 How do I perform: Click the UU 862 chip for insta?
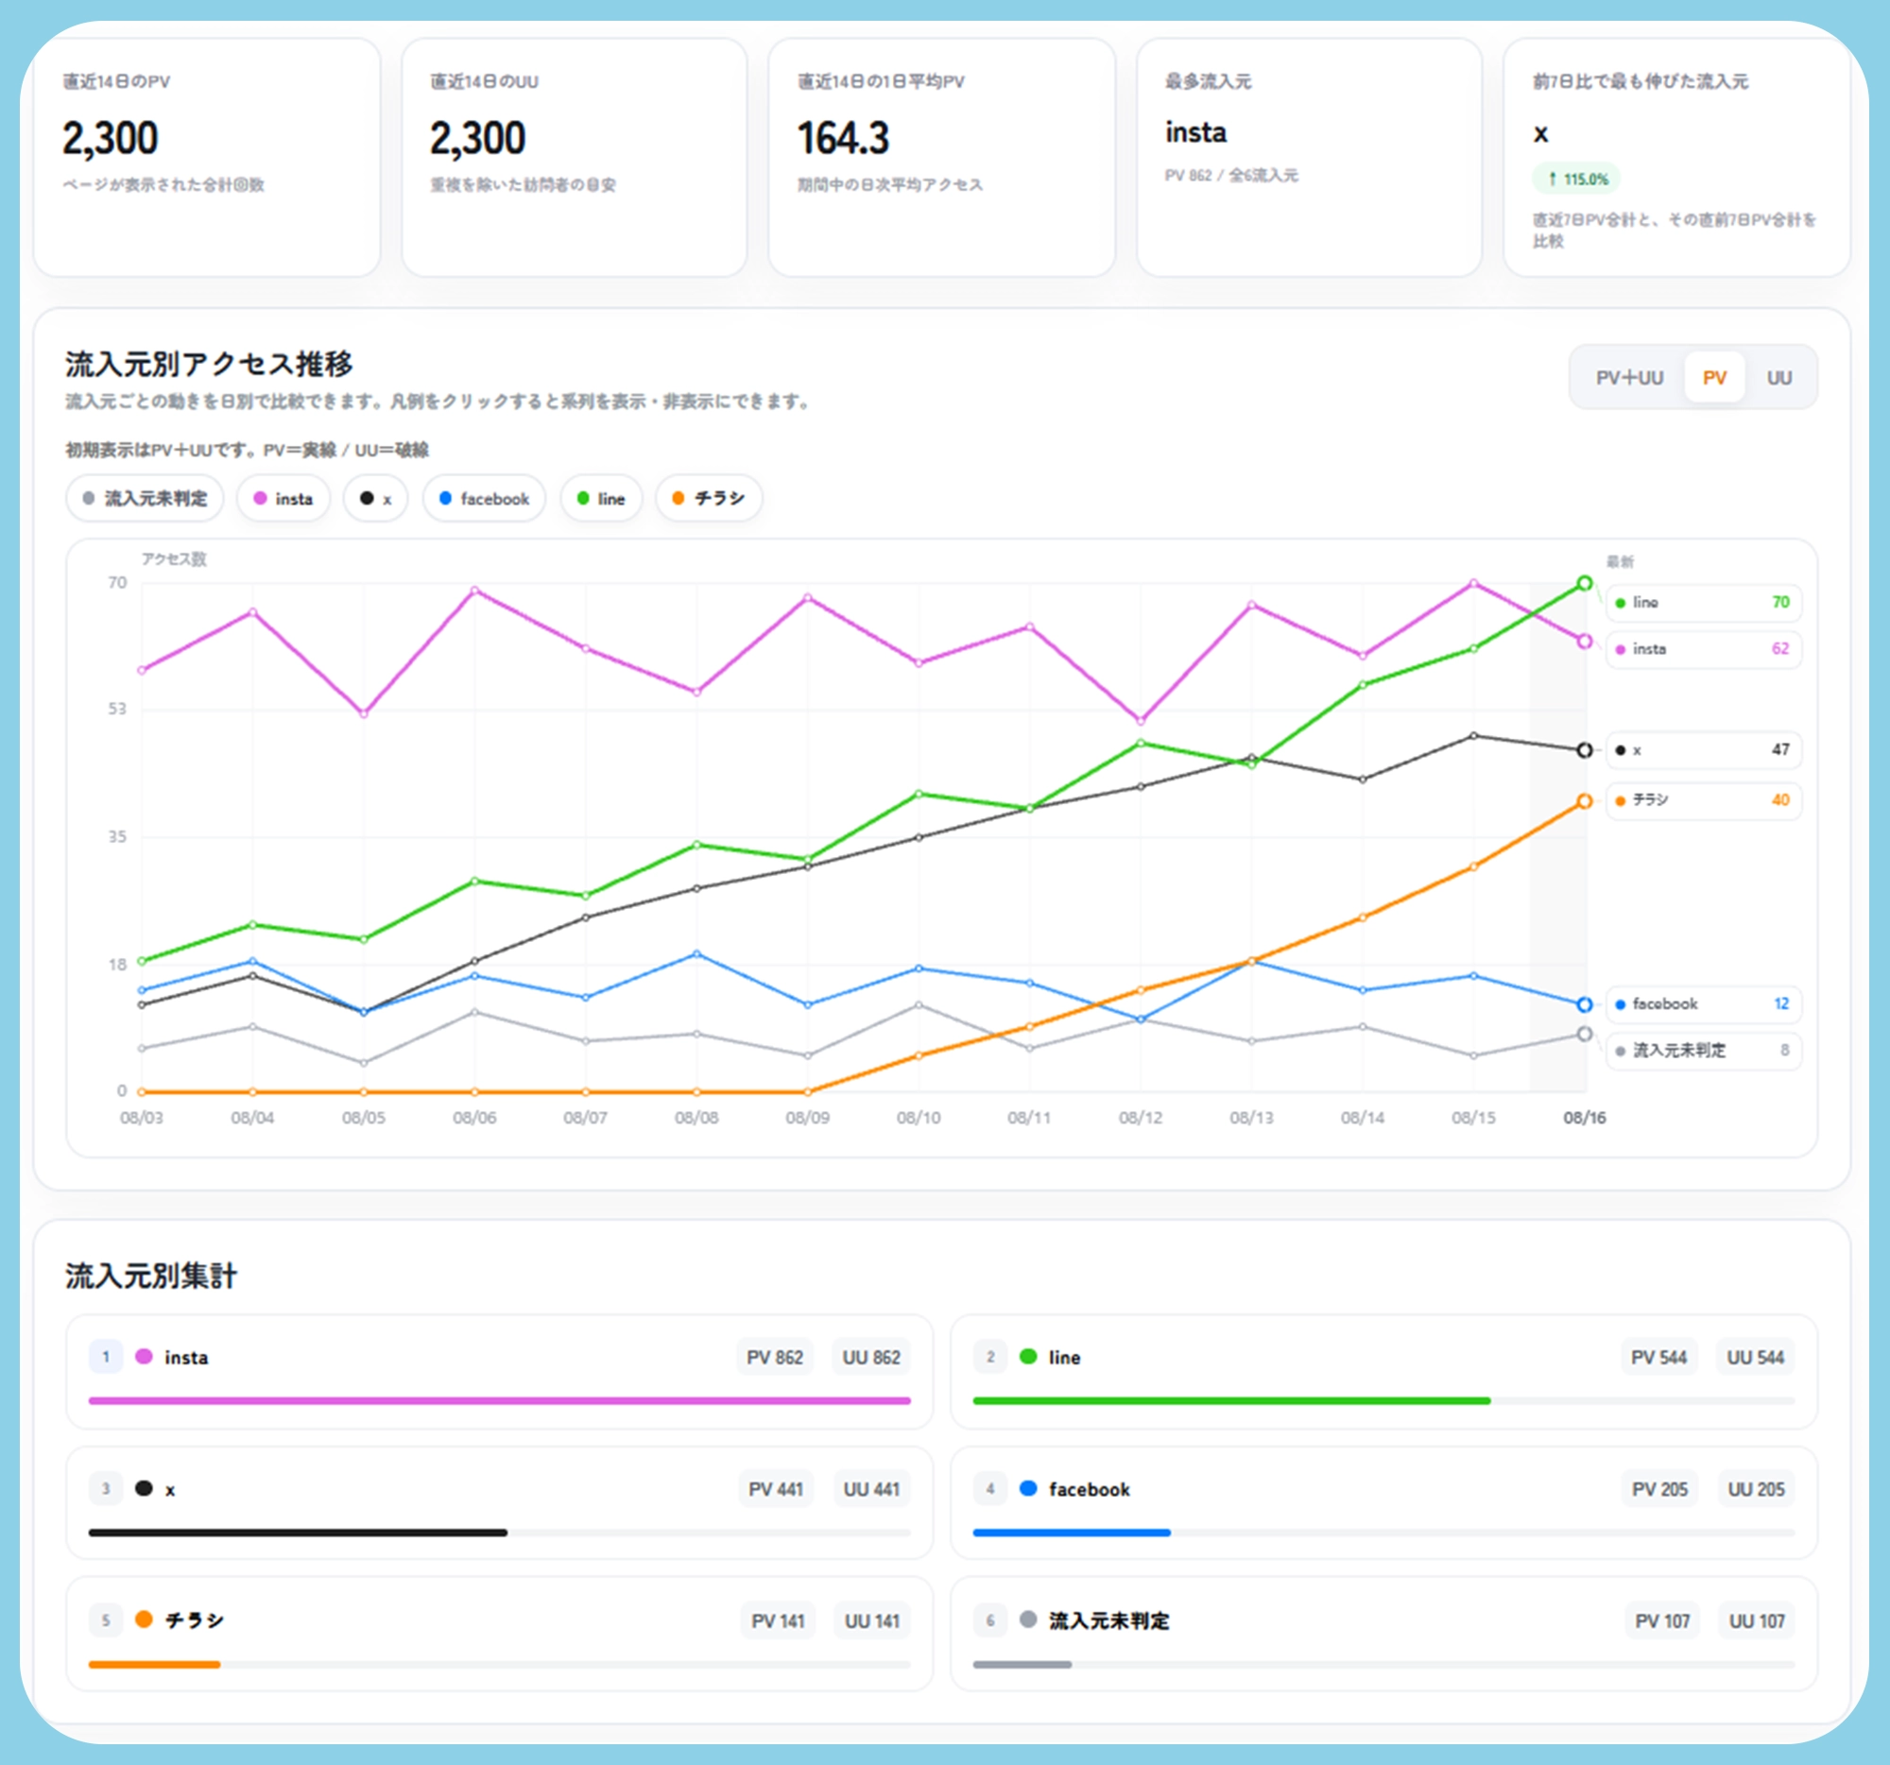[871, 1357]
